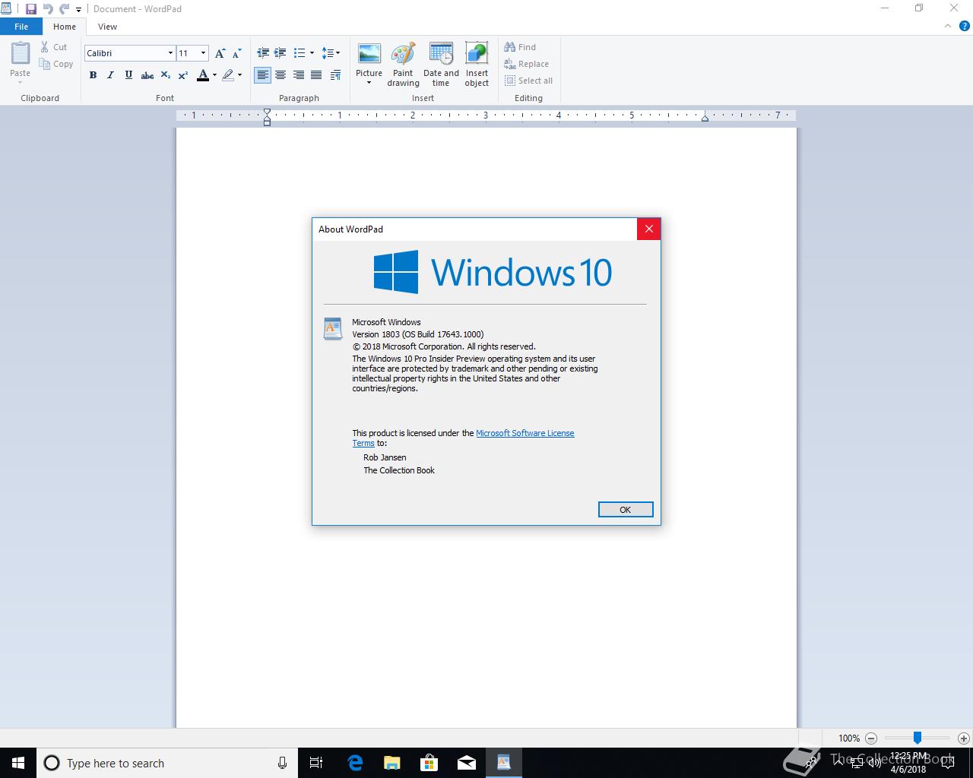Toggle Underline formatting
This screenshot has height=778, width=973.
click(128, 75)
